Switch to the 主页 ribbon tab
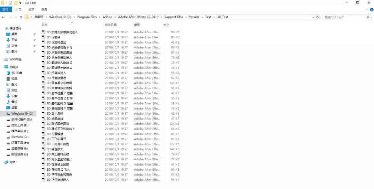This screenshot has width=374, height=189. pos(18,10)
